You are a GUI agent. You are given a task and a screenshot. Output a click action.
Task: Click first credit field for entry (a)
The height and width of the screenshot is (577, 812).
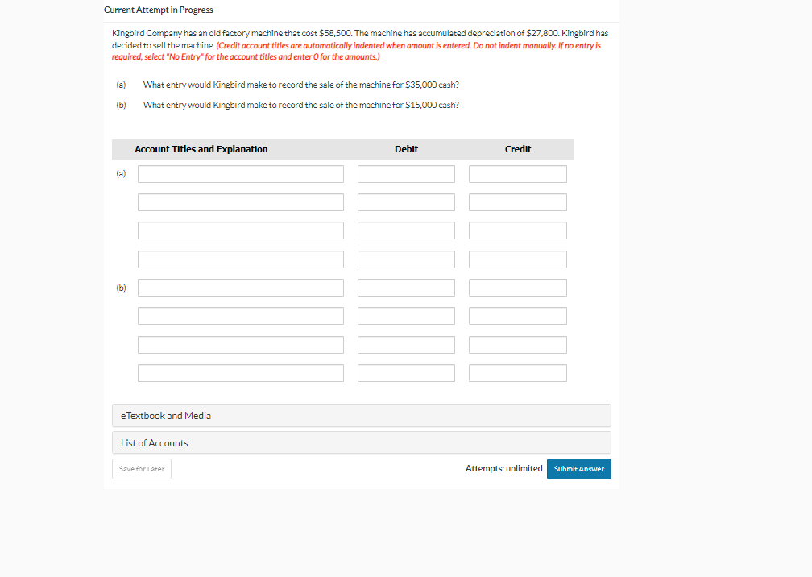coord(518,174)
